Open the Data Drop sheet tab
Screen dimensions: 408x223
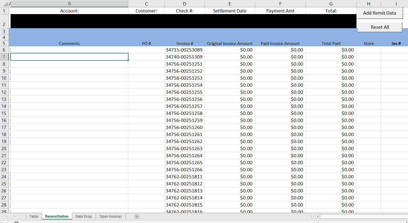[x=83, y=216]
